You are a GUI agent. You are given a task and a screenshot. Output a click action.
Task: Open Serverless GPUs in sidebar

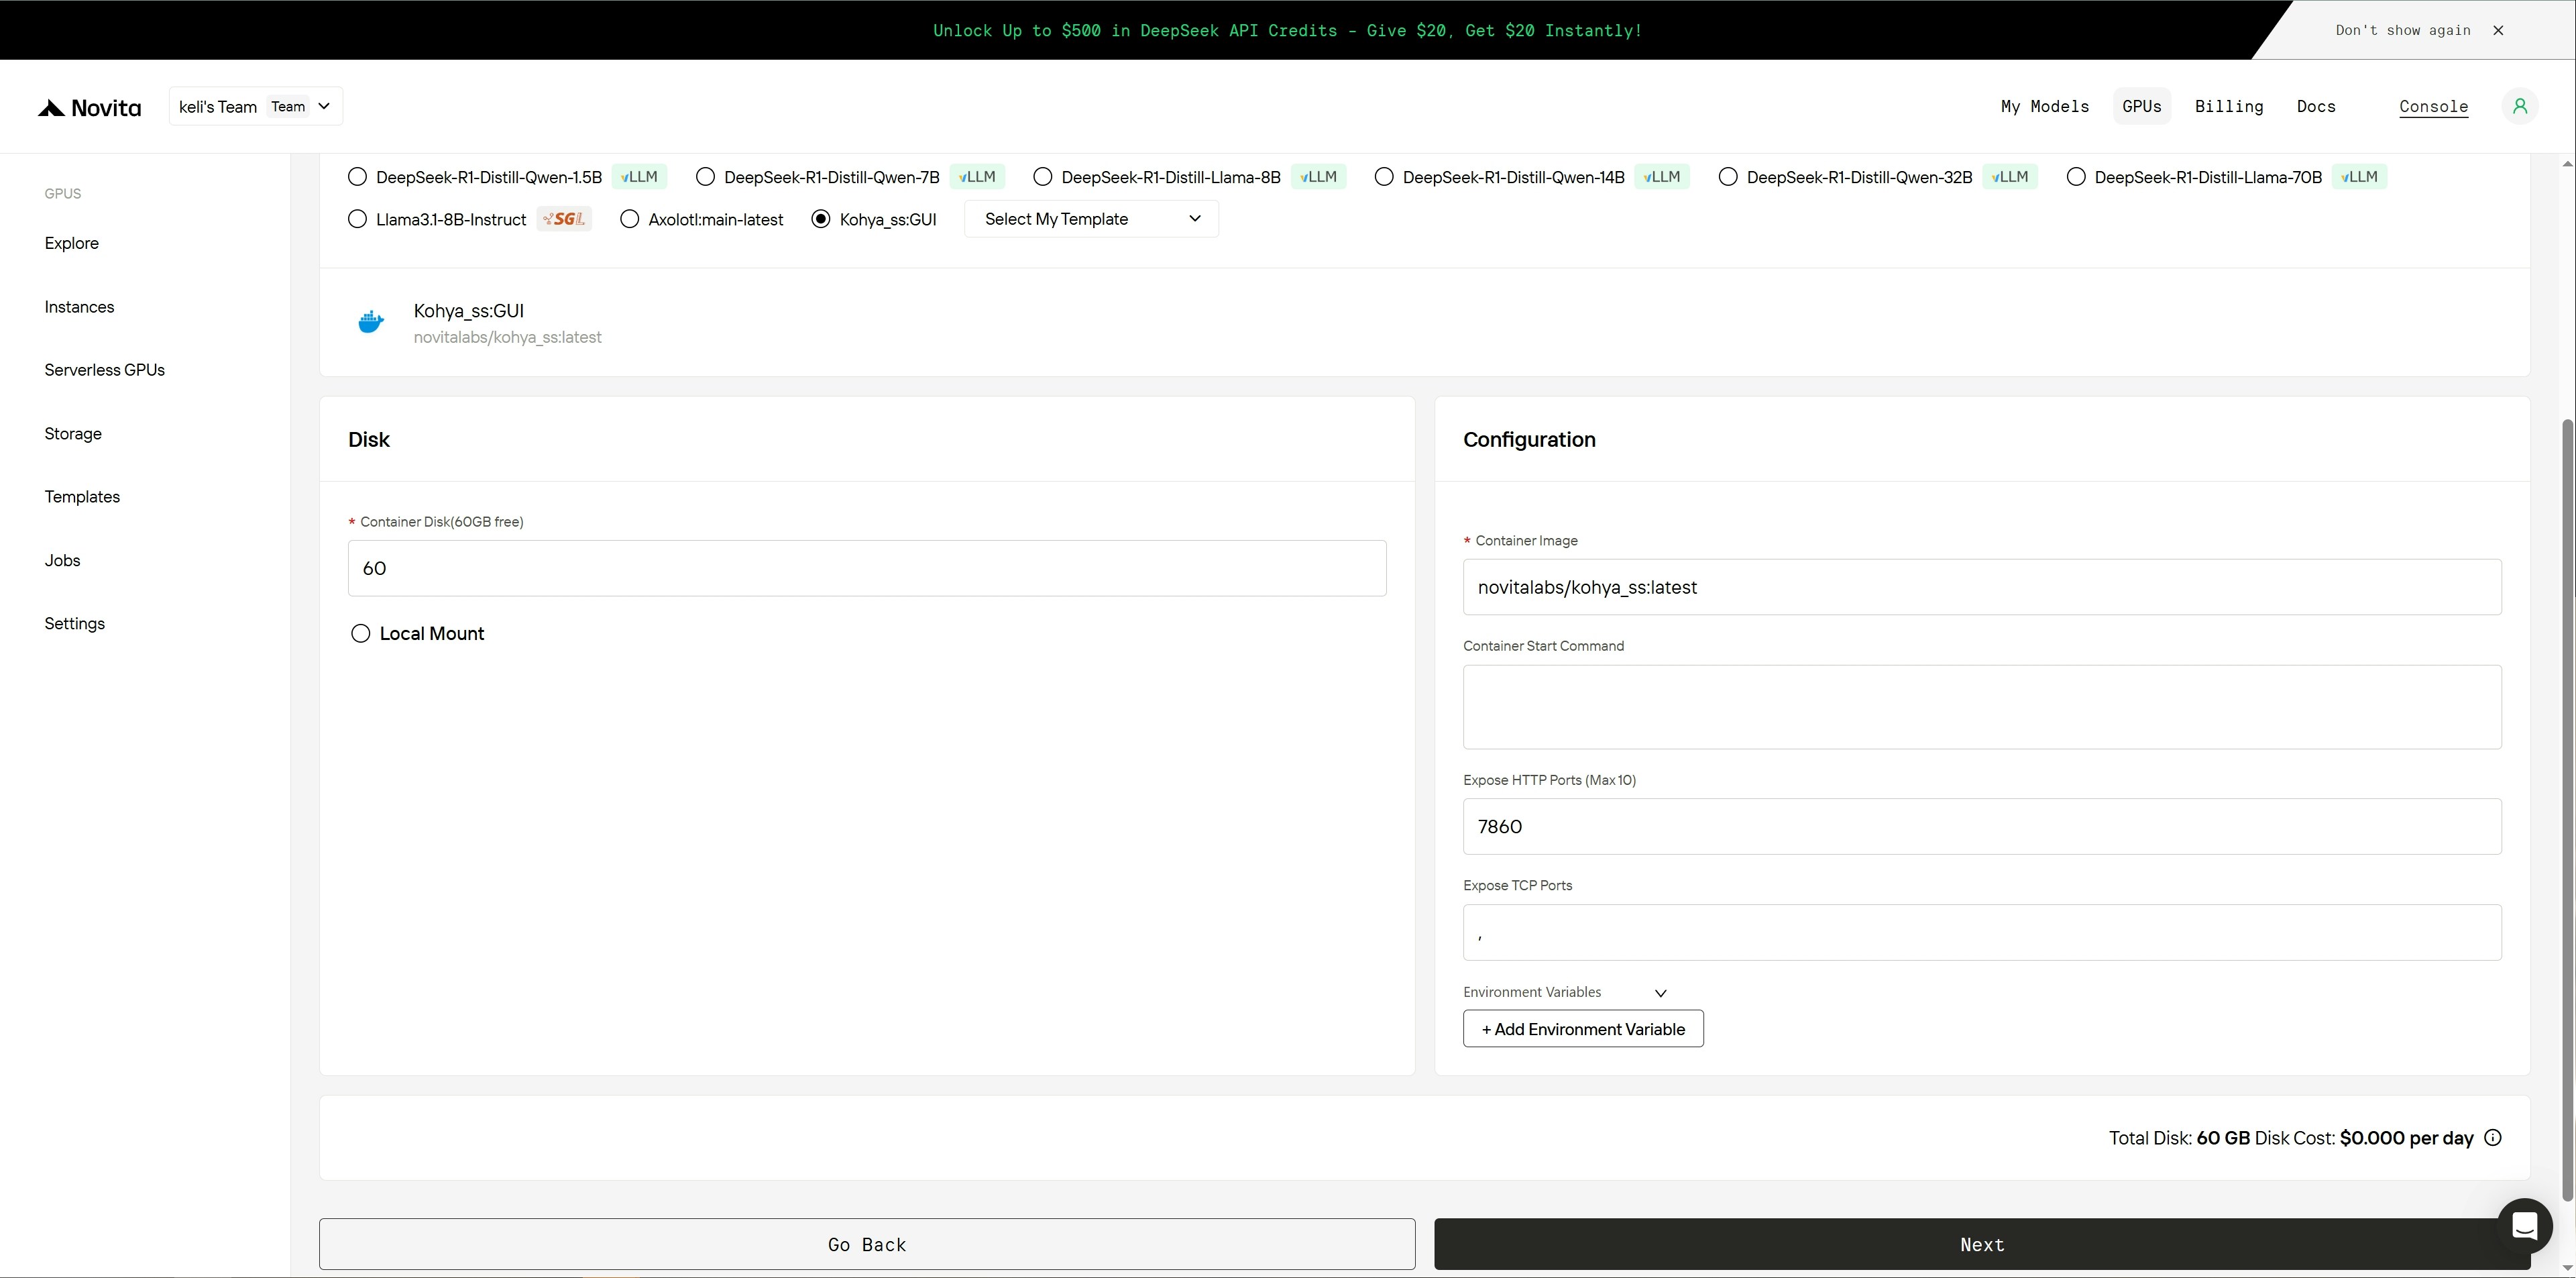pos(104,370)
